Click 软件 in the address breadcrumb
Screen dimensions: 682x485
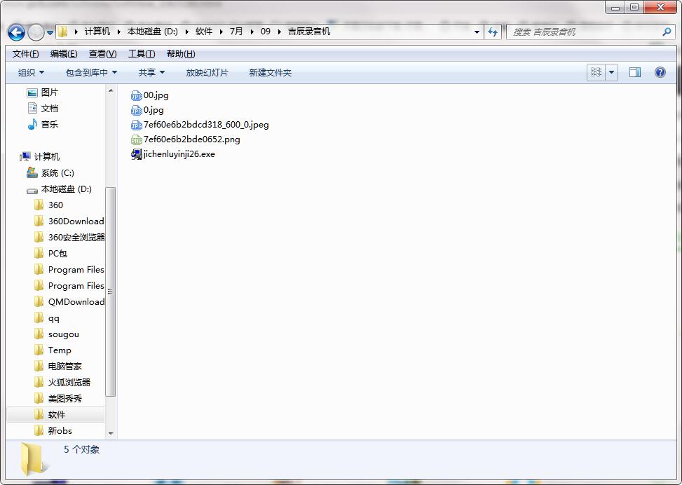click(x=203, y=32)
